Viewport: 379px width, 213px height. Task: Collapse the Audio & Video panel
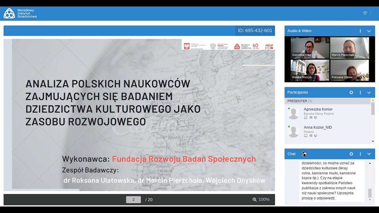tap(369, 31)
